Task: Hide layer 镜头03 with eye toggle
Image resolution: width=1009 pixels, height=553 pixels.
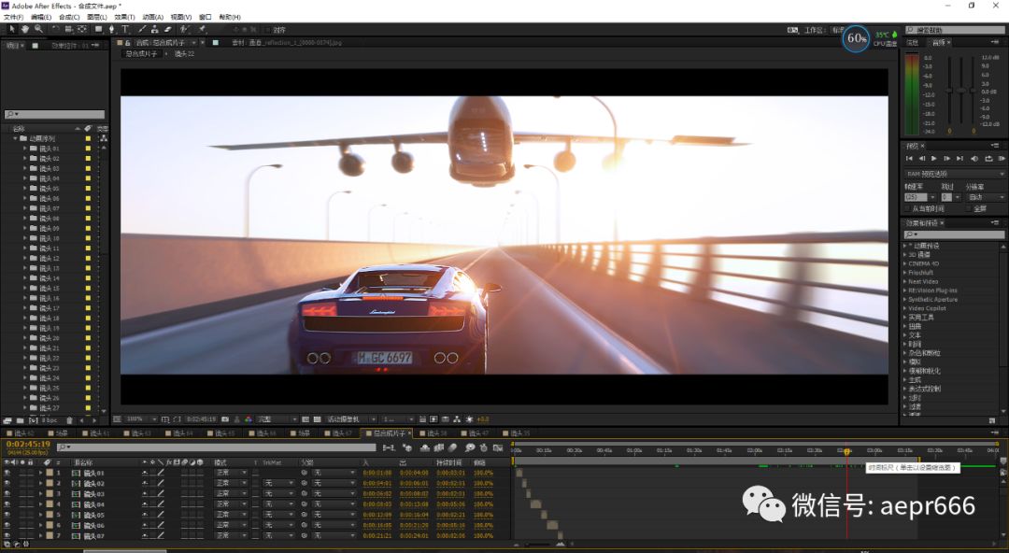Action: tap(7, 494)
